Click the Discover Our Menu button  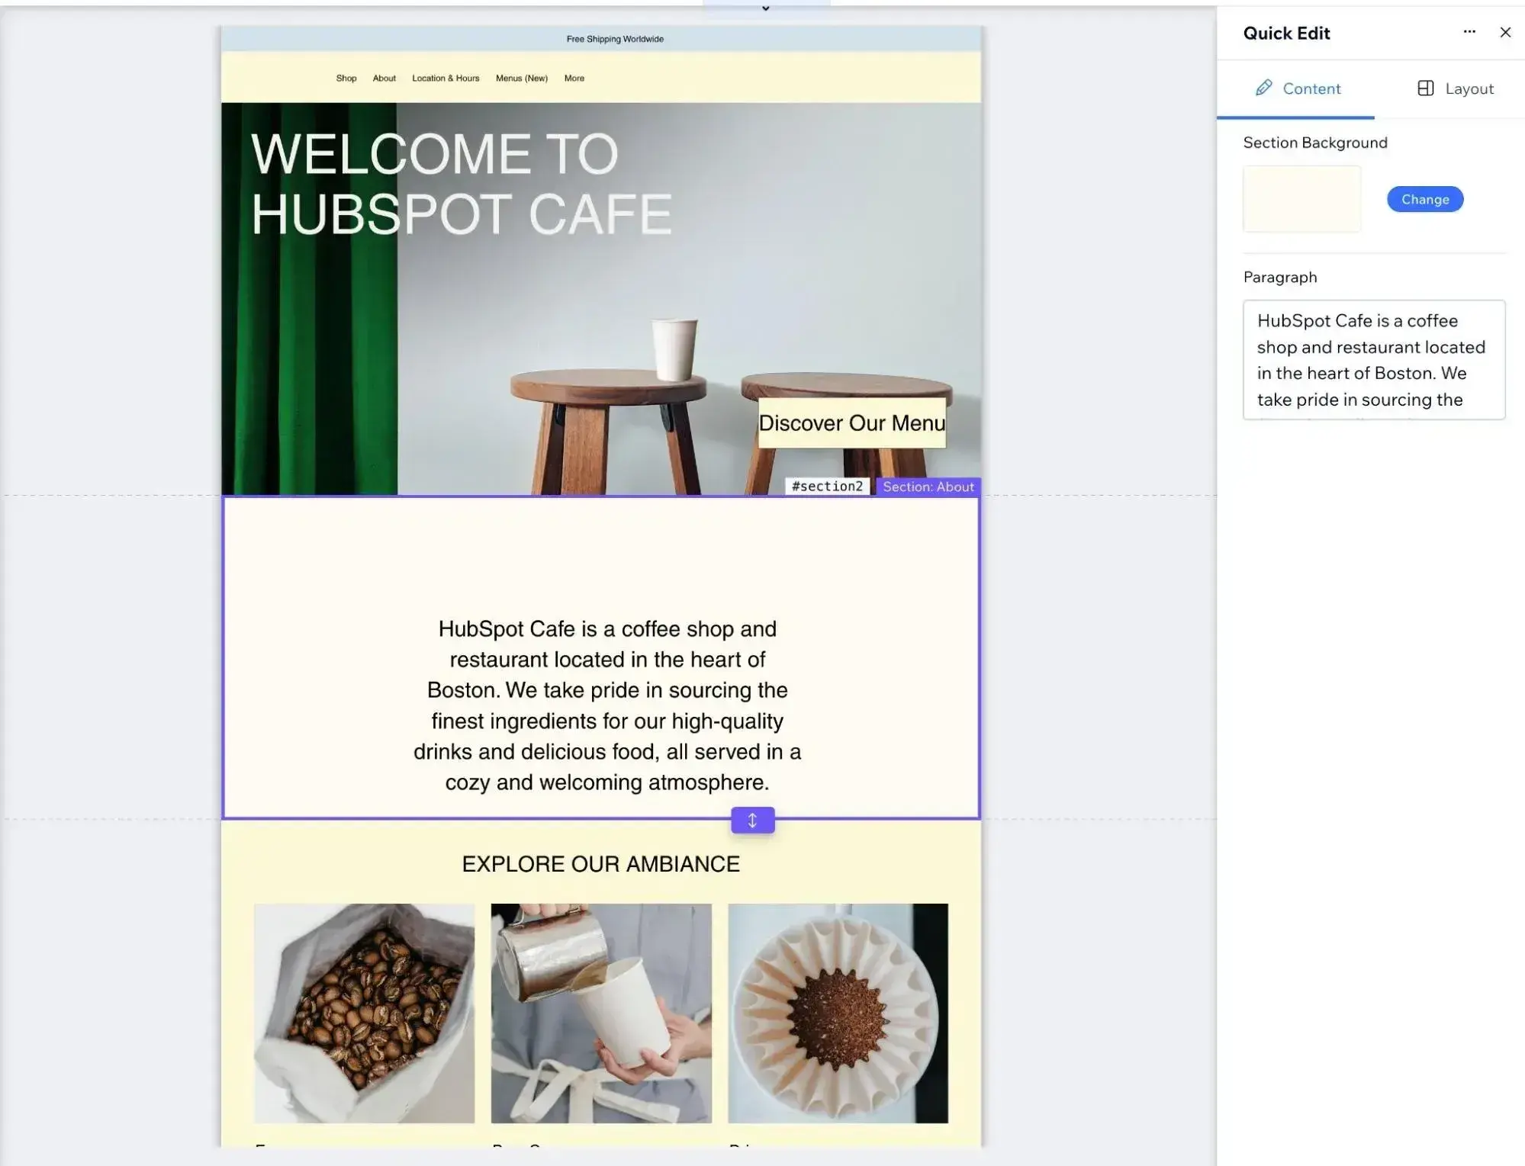click(x=850, y=423)
